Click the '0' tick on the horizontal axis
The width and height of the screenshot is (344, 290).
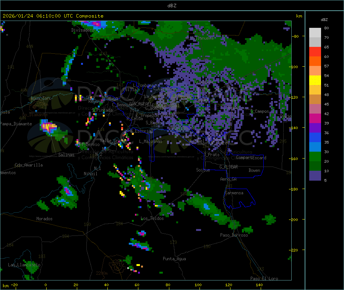click(45, 285)
